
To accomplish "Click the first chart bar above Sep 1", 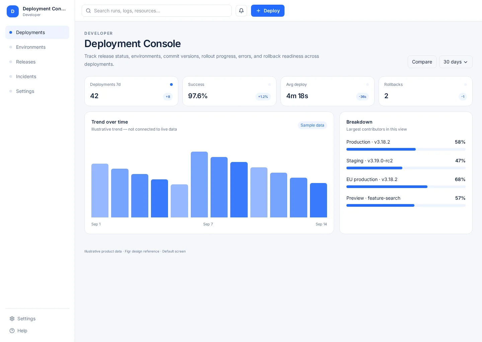I will 100,190.
